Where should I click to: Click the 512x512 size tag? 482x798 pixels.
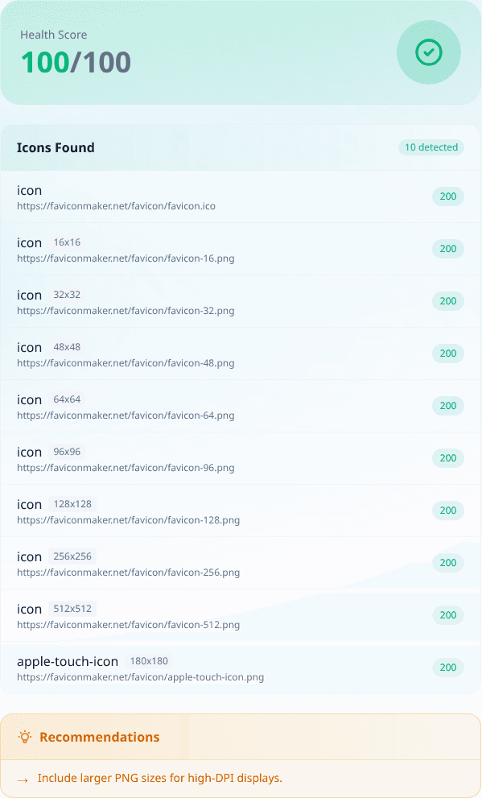pos(72,609)
